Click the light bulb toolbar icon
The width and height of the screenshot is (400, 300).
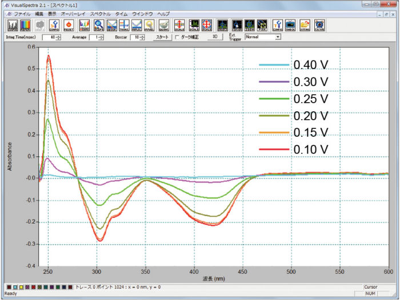pyautogui.click(x=150, y=25)
